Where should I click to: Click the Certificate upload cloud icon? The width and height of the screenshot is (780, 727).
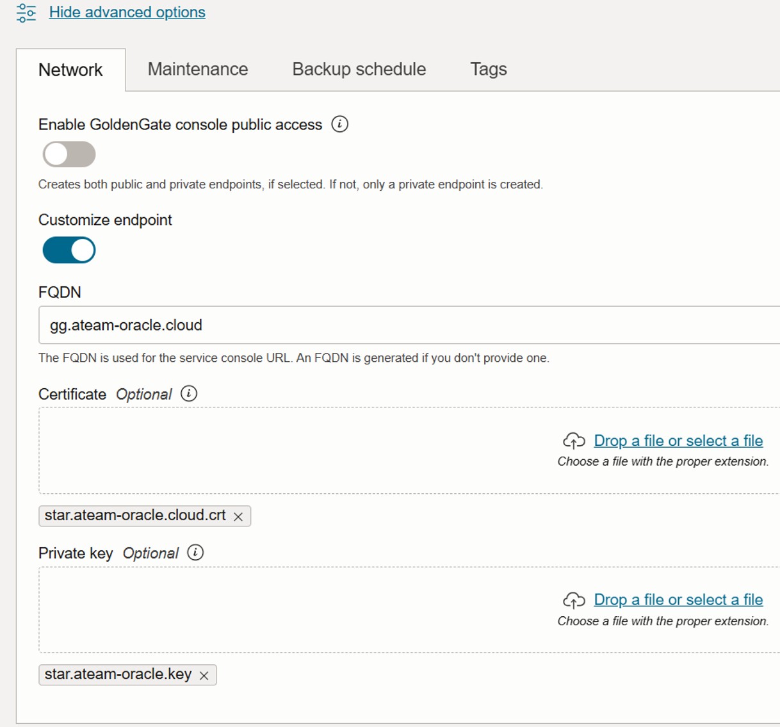(574, 441)
